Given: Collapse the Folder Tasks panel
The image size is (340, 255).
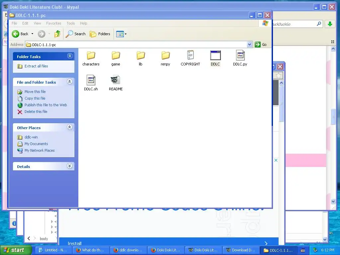Looking at the screenshot, I should pos(70,56).
